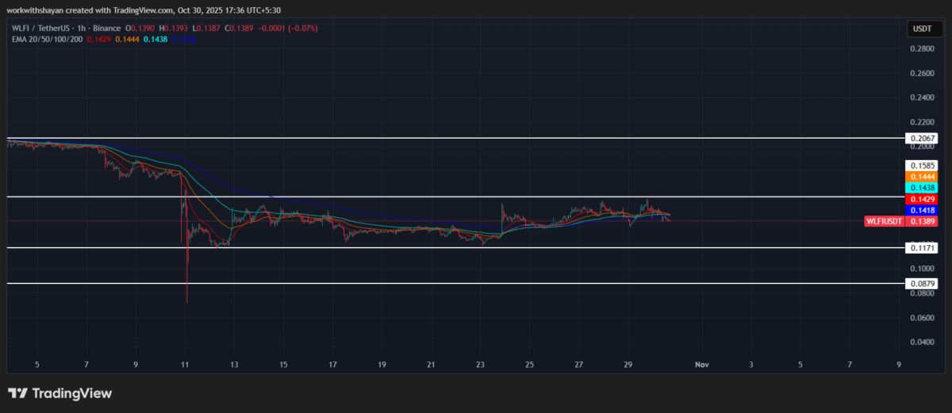Viewport: 952px width, 413px height.
Task: Click the 0.0400 price scale label
Action: click(x=922, y=342)
